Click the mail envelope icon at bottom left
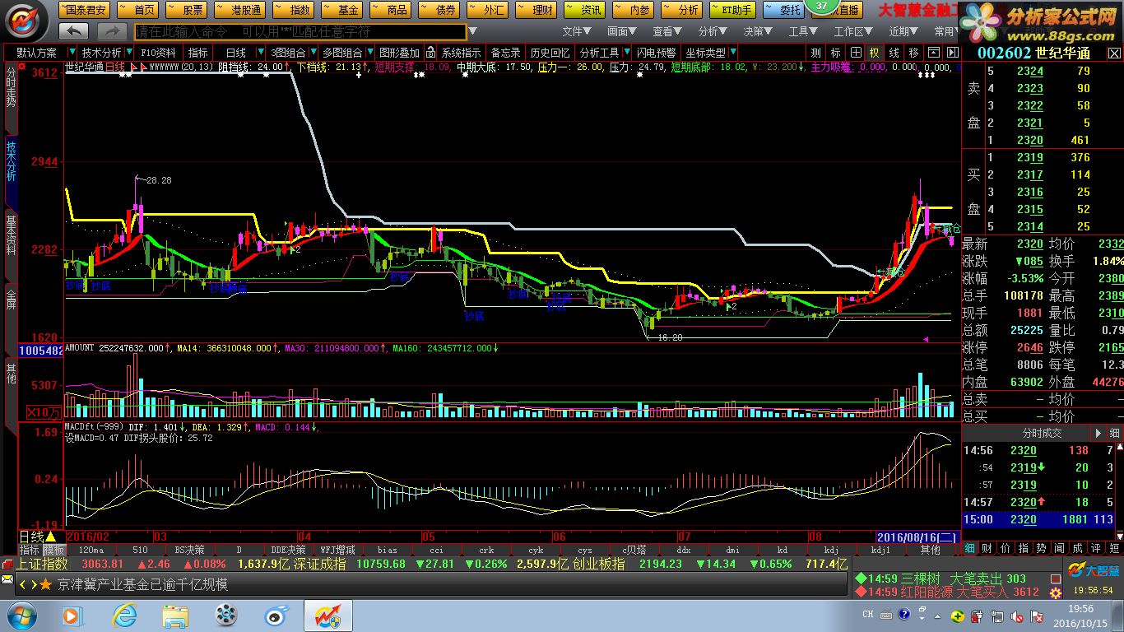This screenshot has height=632, width=1124. click(7, 581)
